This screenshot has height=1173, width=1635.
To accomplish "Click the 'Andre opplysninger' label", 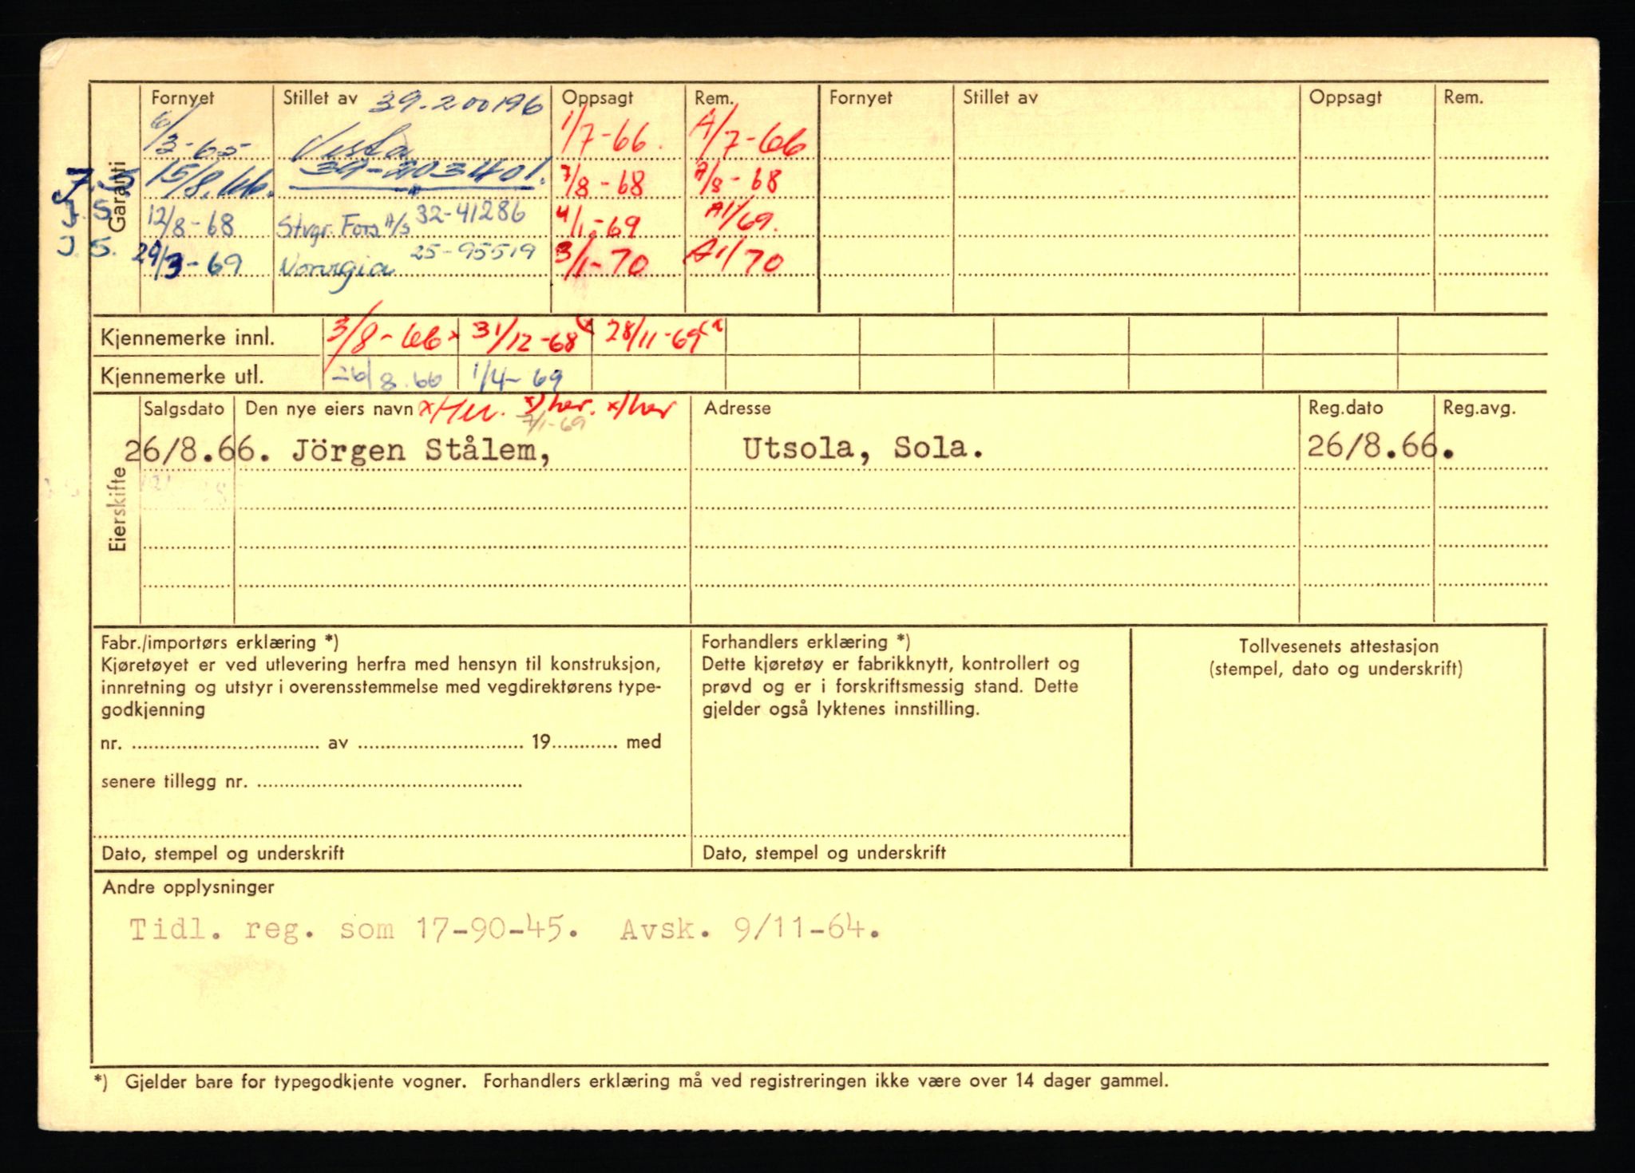I will [x=188, y=887].
